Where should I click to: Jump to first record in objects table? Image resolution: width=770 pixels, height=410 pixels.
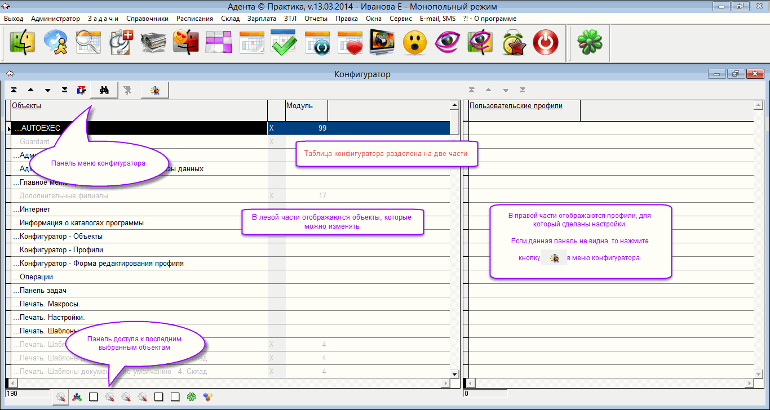click(x=14, y=90)
